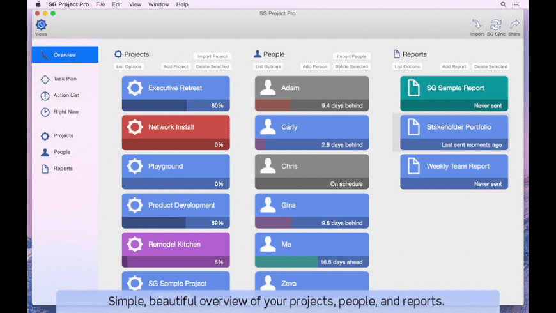Viewport: 556px width, 313px height.
Task: Click the Add Report button
Action: point(454,66)
